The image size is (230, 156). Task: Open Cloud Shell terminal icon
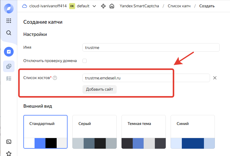pyautogui.click(x=8, y=142)
